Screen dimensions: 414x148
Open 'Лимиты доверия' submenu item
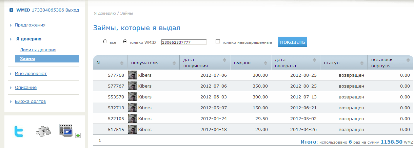tap(38, 50)
